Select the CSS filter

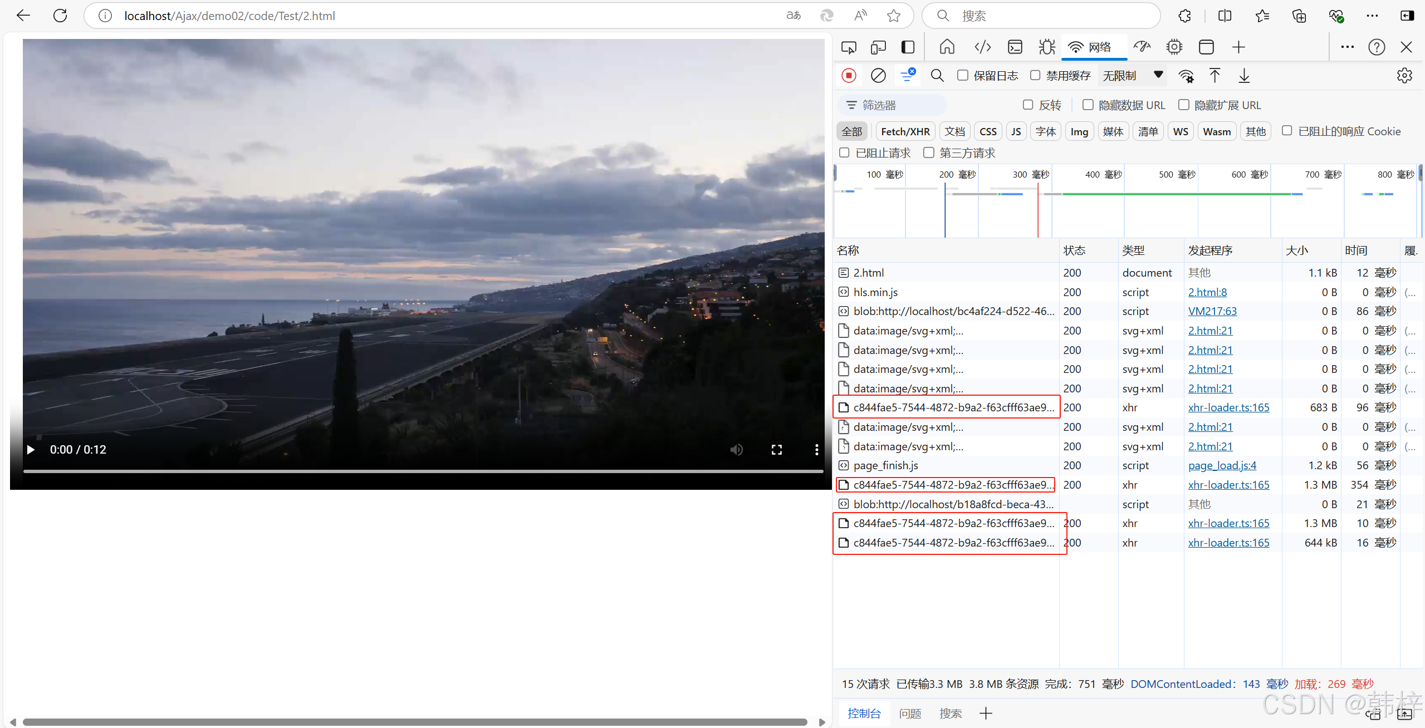coord(988,131)
